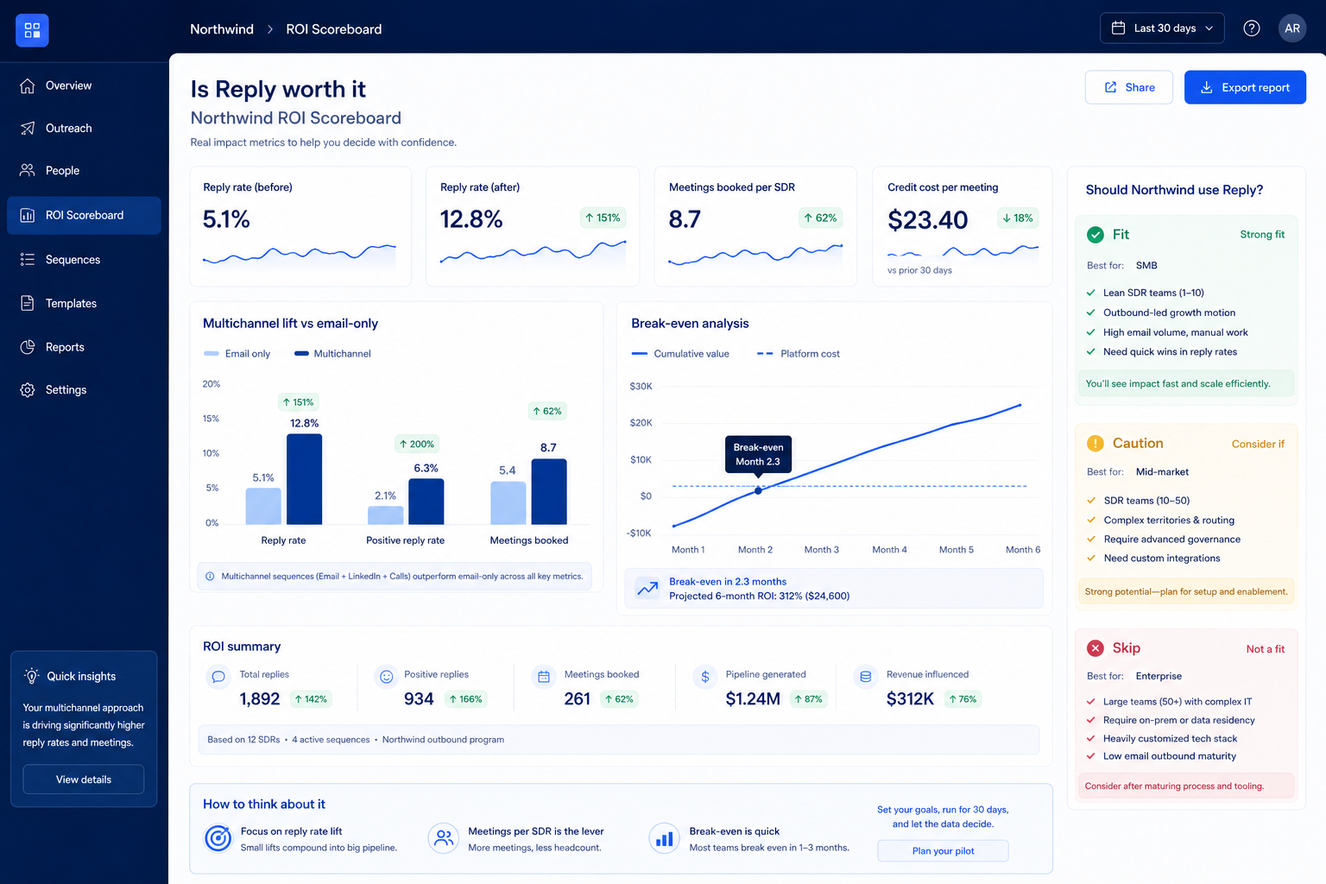Click the app logo grid icon
Viewport: 1326px width, 884px height.
32,30
